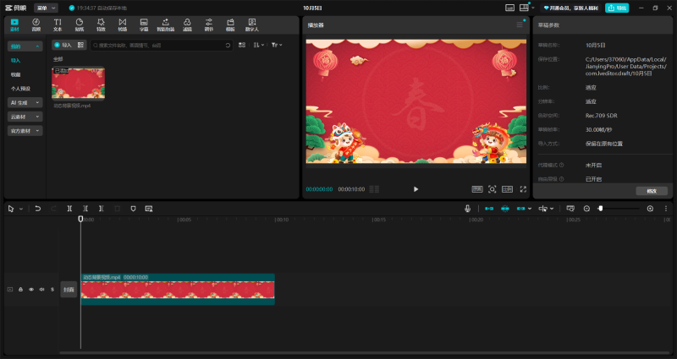Click the delete-left trim tool
The image size is (677, 359).
pos(85,209)
